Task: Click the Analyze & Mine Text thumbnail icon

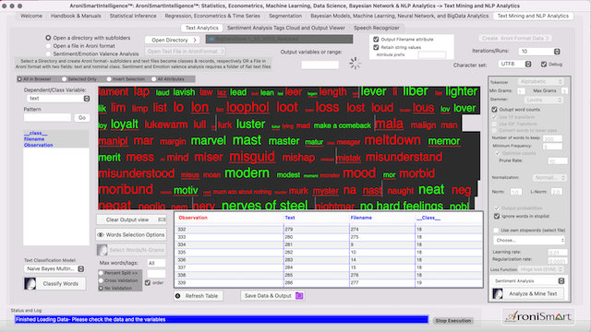Action: (x=498, y=293)
